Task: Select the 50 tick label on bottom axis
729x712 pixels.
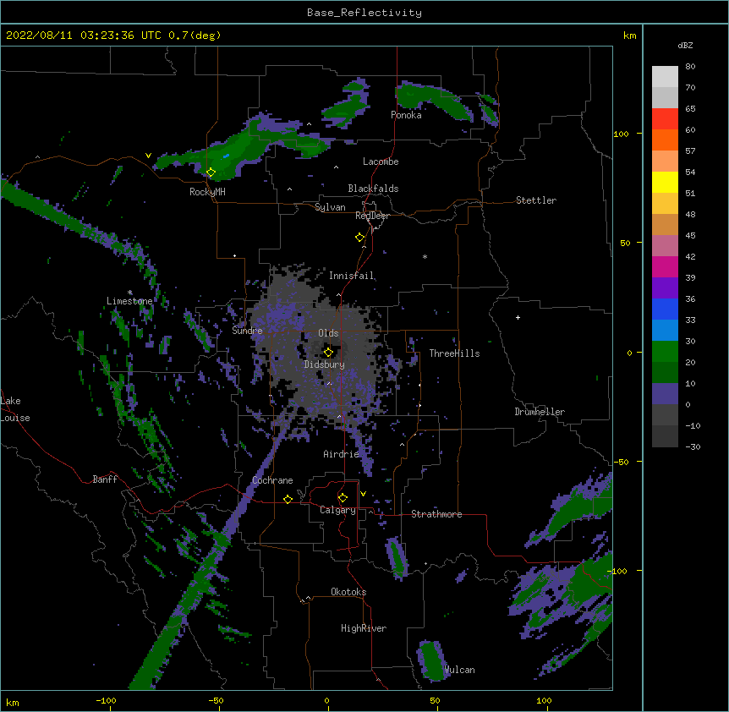Action: (435, 701)
